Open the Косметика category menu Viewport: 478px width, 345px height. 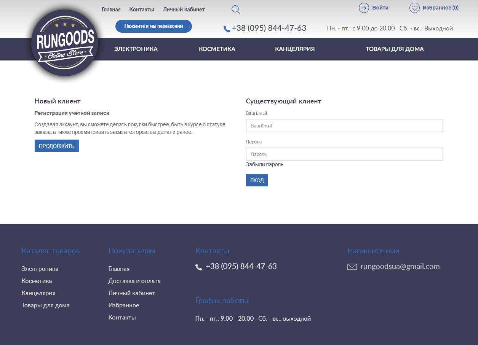click(x=217, y=49)
